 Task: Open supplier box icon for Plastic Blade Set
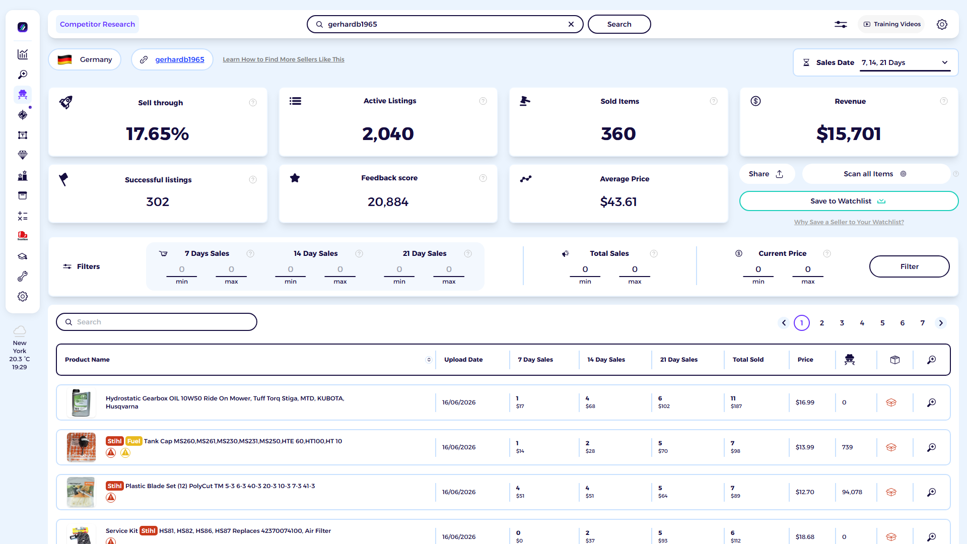[x=891, y=492]
